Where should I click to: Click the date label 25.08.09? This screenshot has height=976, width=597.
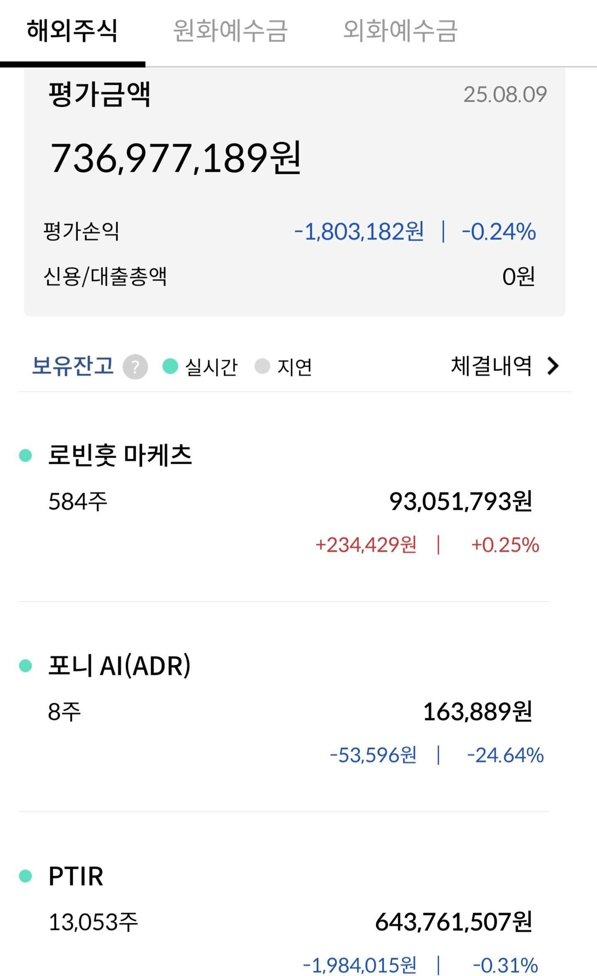tap(506, 93)
